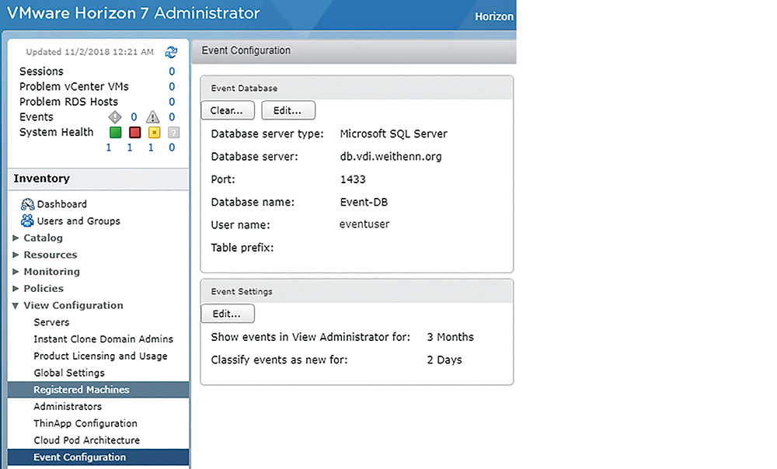Click the Events error diamond icon

115,117
